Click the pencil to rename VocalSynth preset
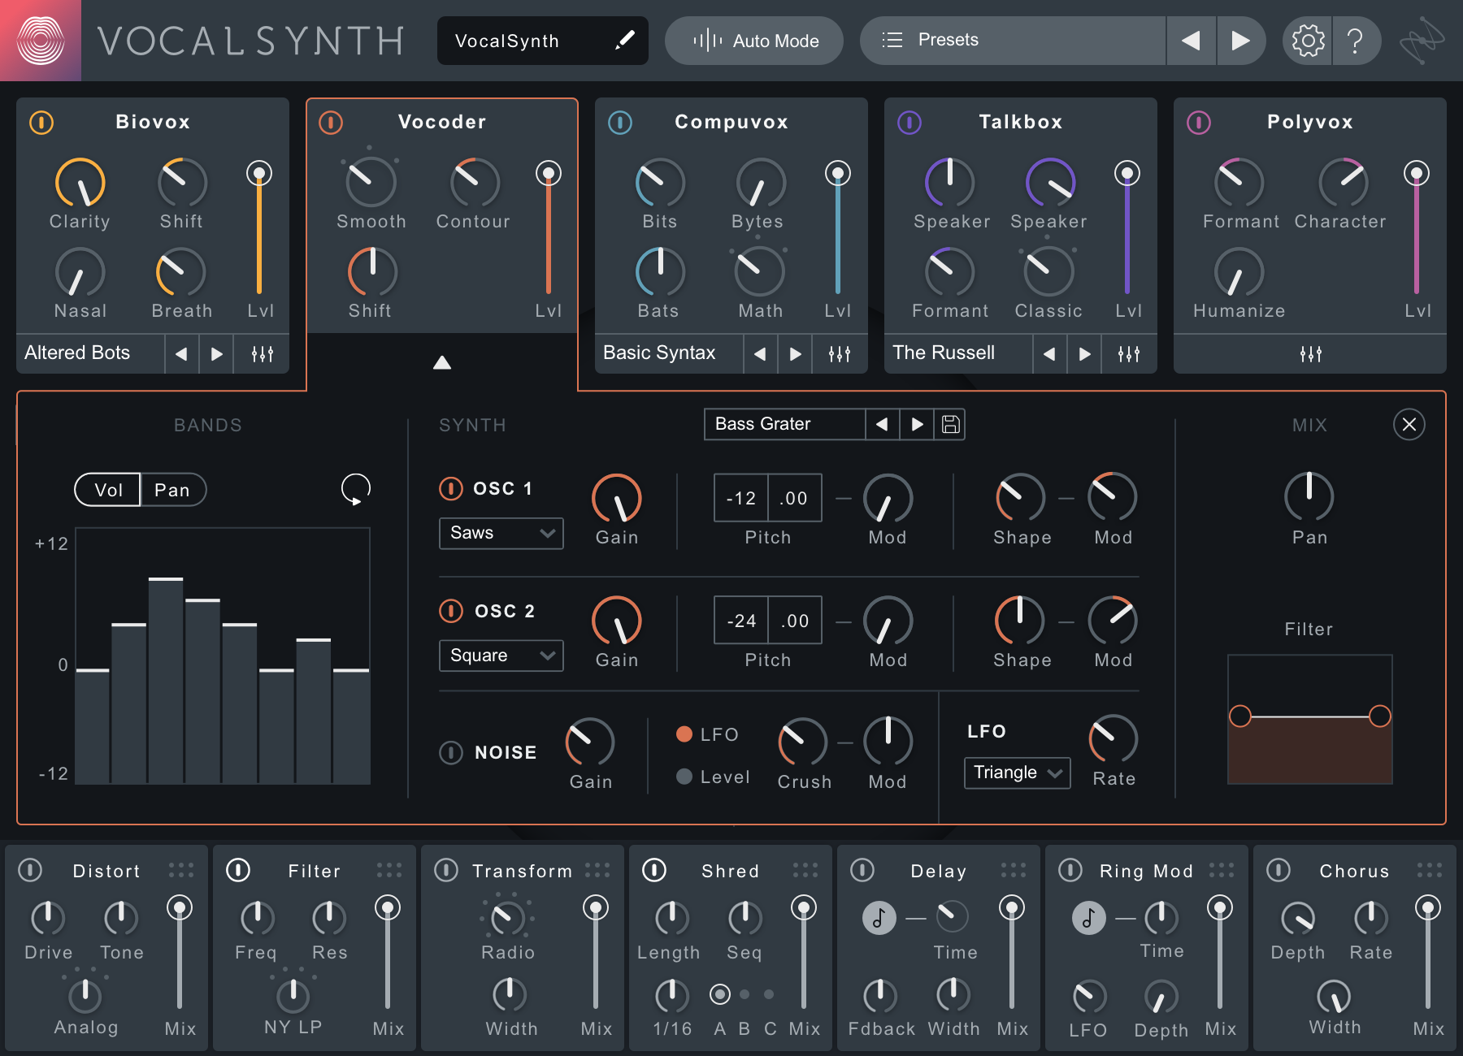1463x1056 pixels. point(624,40)
